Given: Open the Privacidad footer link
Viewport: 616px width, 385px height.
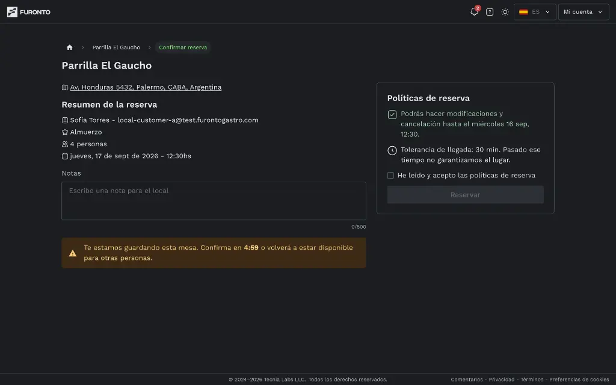Looking at the screenshot, I should (x=502, y=380).
